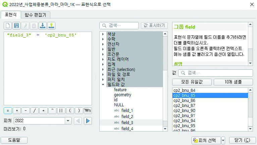The height and width of the screenshot is (145, 257).
Task: Select the 표현식 tab
Action: (x=10, y=14)
